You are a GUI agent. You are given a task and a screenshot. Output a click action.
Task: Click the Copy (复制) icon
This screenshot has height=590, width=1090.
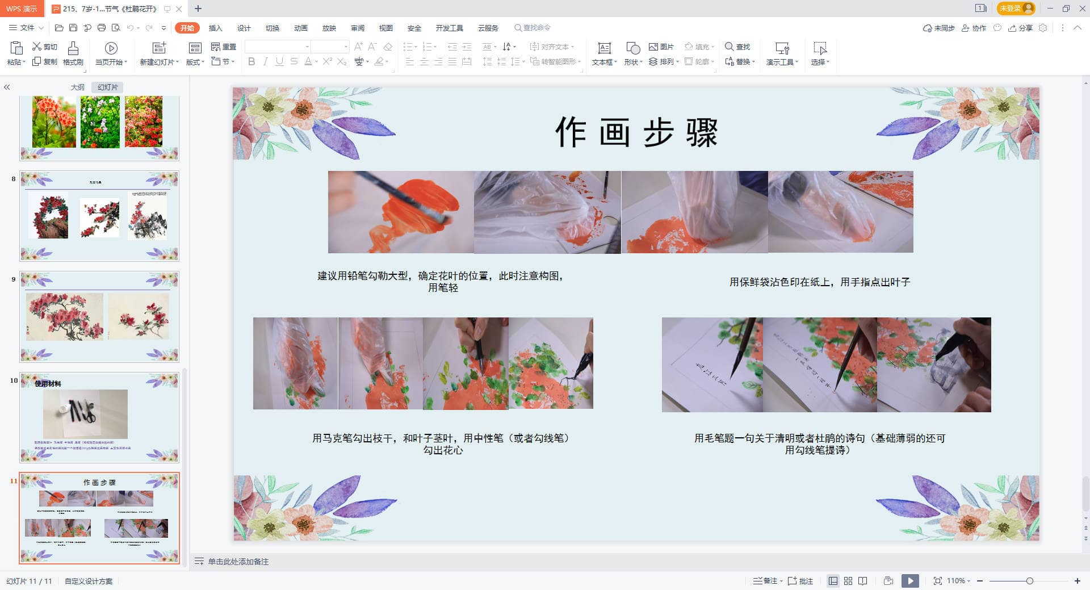pyautogui.click(x=37, y=61)
